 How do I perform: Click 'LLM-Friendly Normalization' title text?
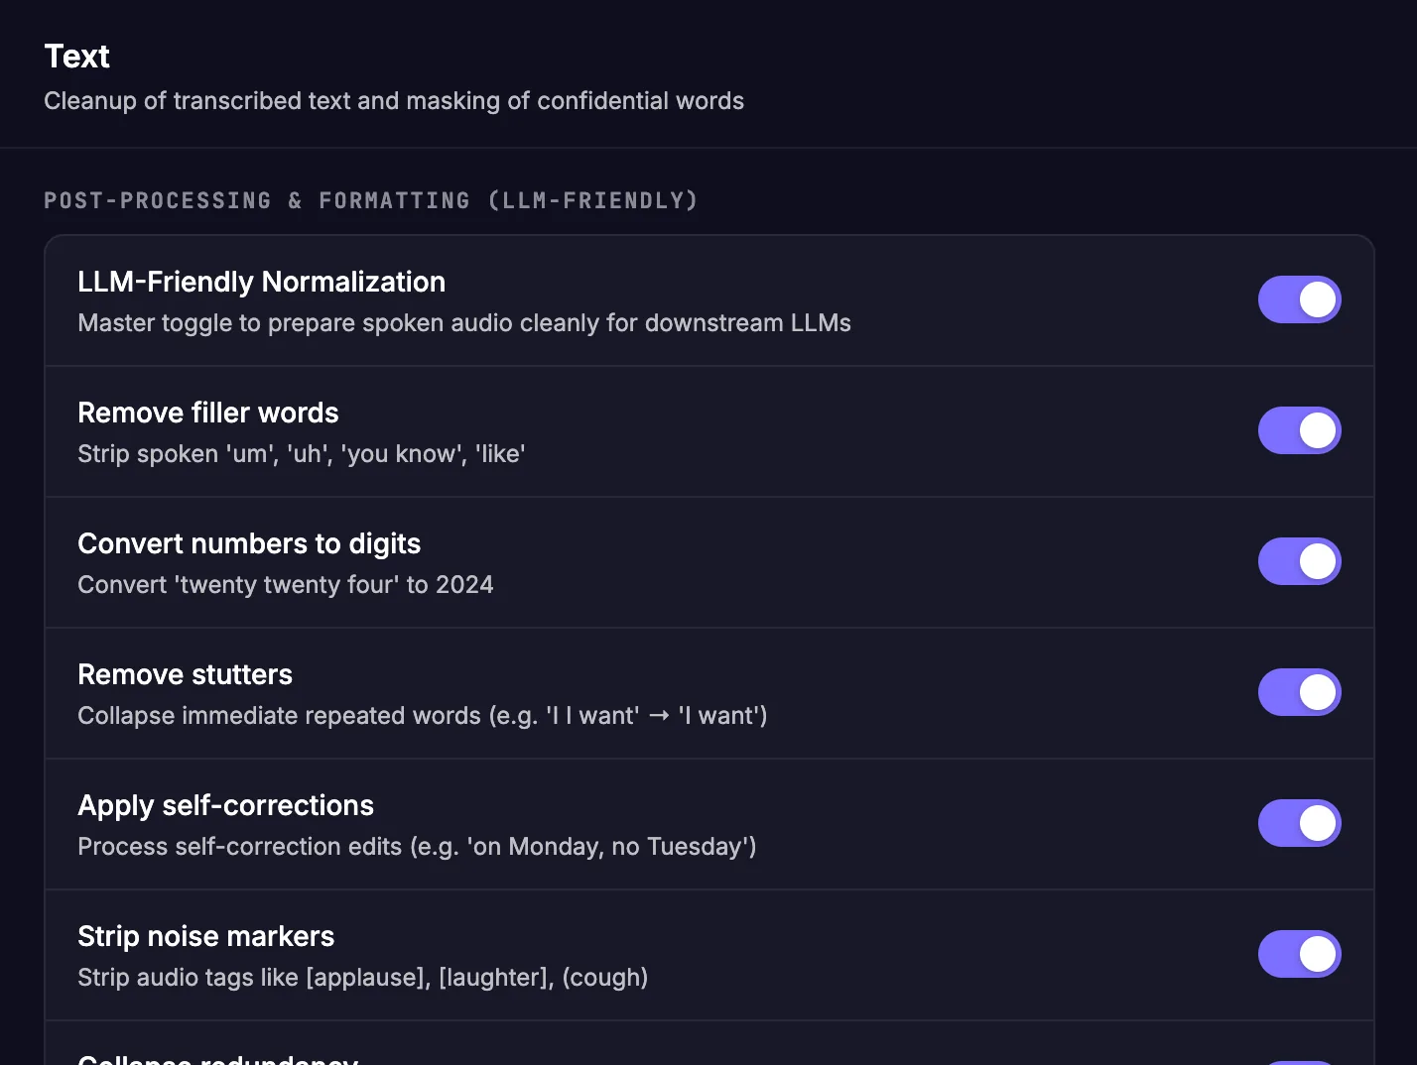point(261,282)
